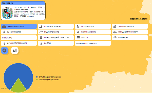The image size is (152, 93).
Task: Open the МЕДИКАМЕНТЫ category
Action: click(93, 26)
